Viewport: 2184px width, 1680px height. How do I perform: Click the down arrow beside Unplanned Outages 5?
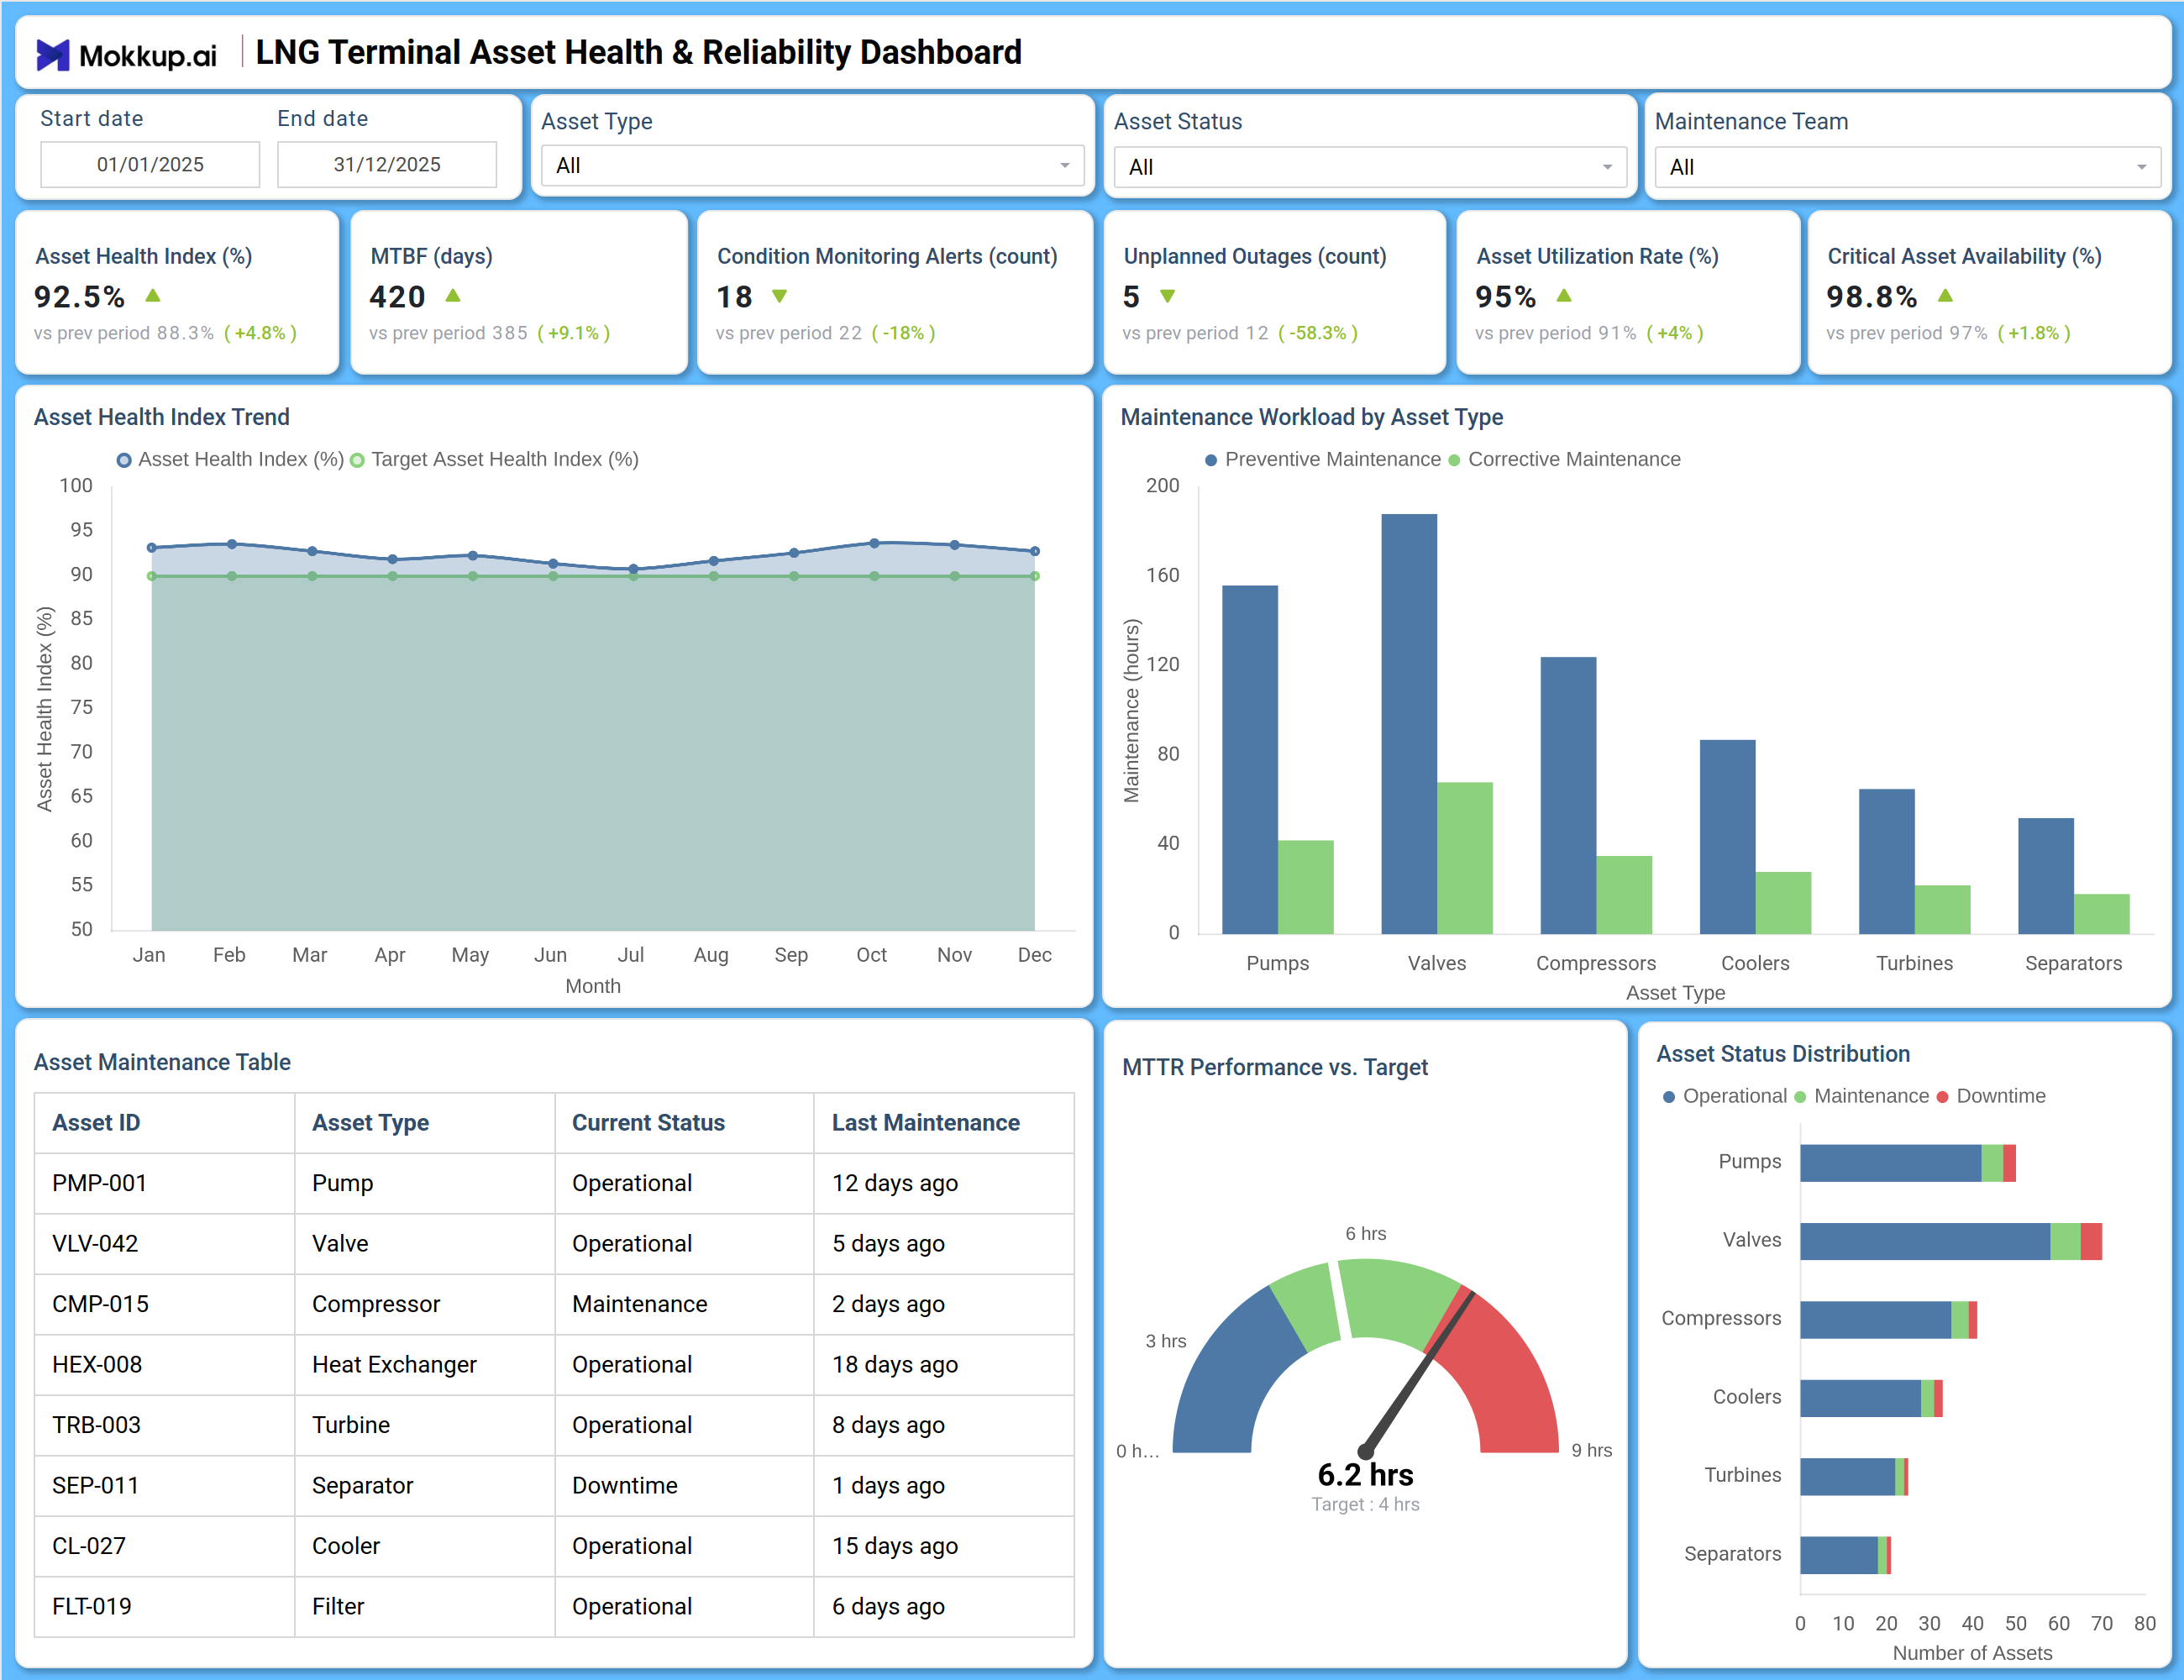[1167, 296]
